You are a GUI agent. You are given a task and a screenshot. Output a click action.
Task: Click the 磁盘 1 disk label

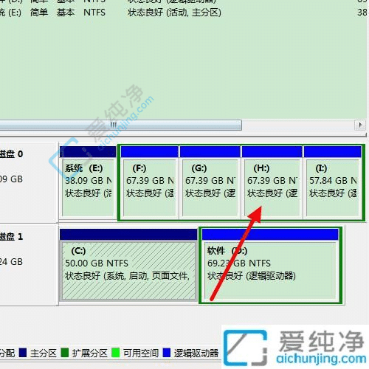[x=11, y=237]
